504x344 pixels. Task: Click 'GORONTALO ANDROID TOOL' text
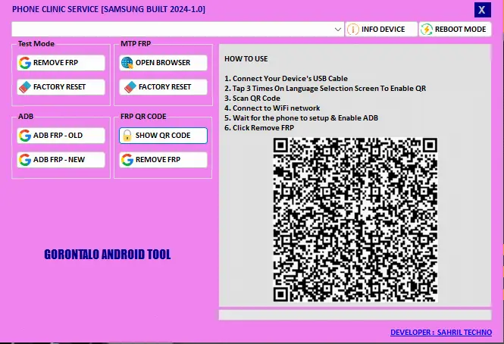(x=108, y=255)
